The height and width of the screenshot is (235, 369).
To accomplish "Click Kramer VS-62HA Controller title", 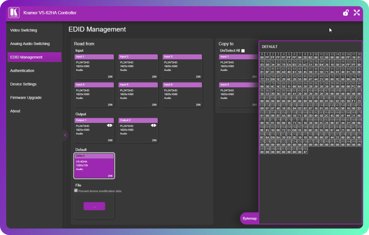I will click(x=50, y=13).
